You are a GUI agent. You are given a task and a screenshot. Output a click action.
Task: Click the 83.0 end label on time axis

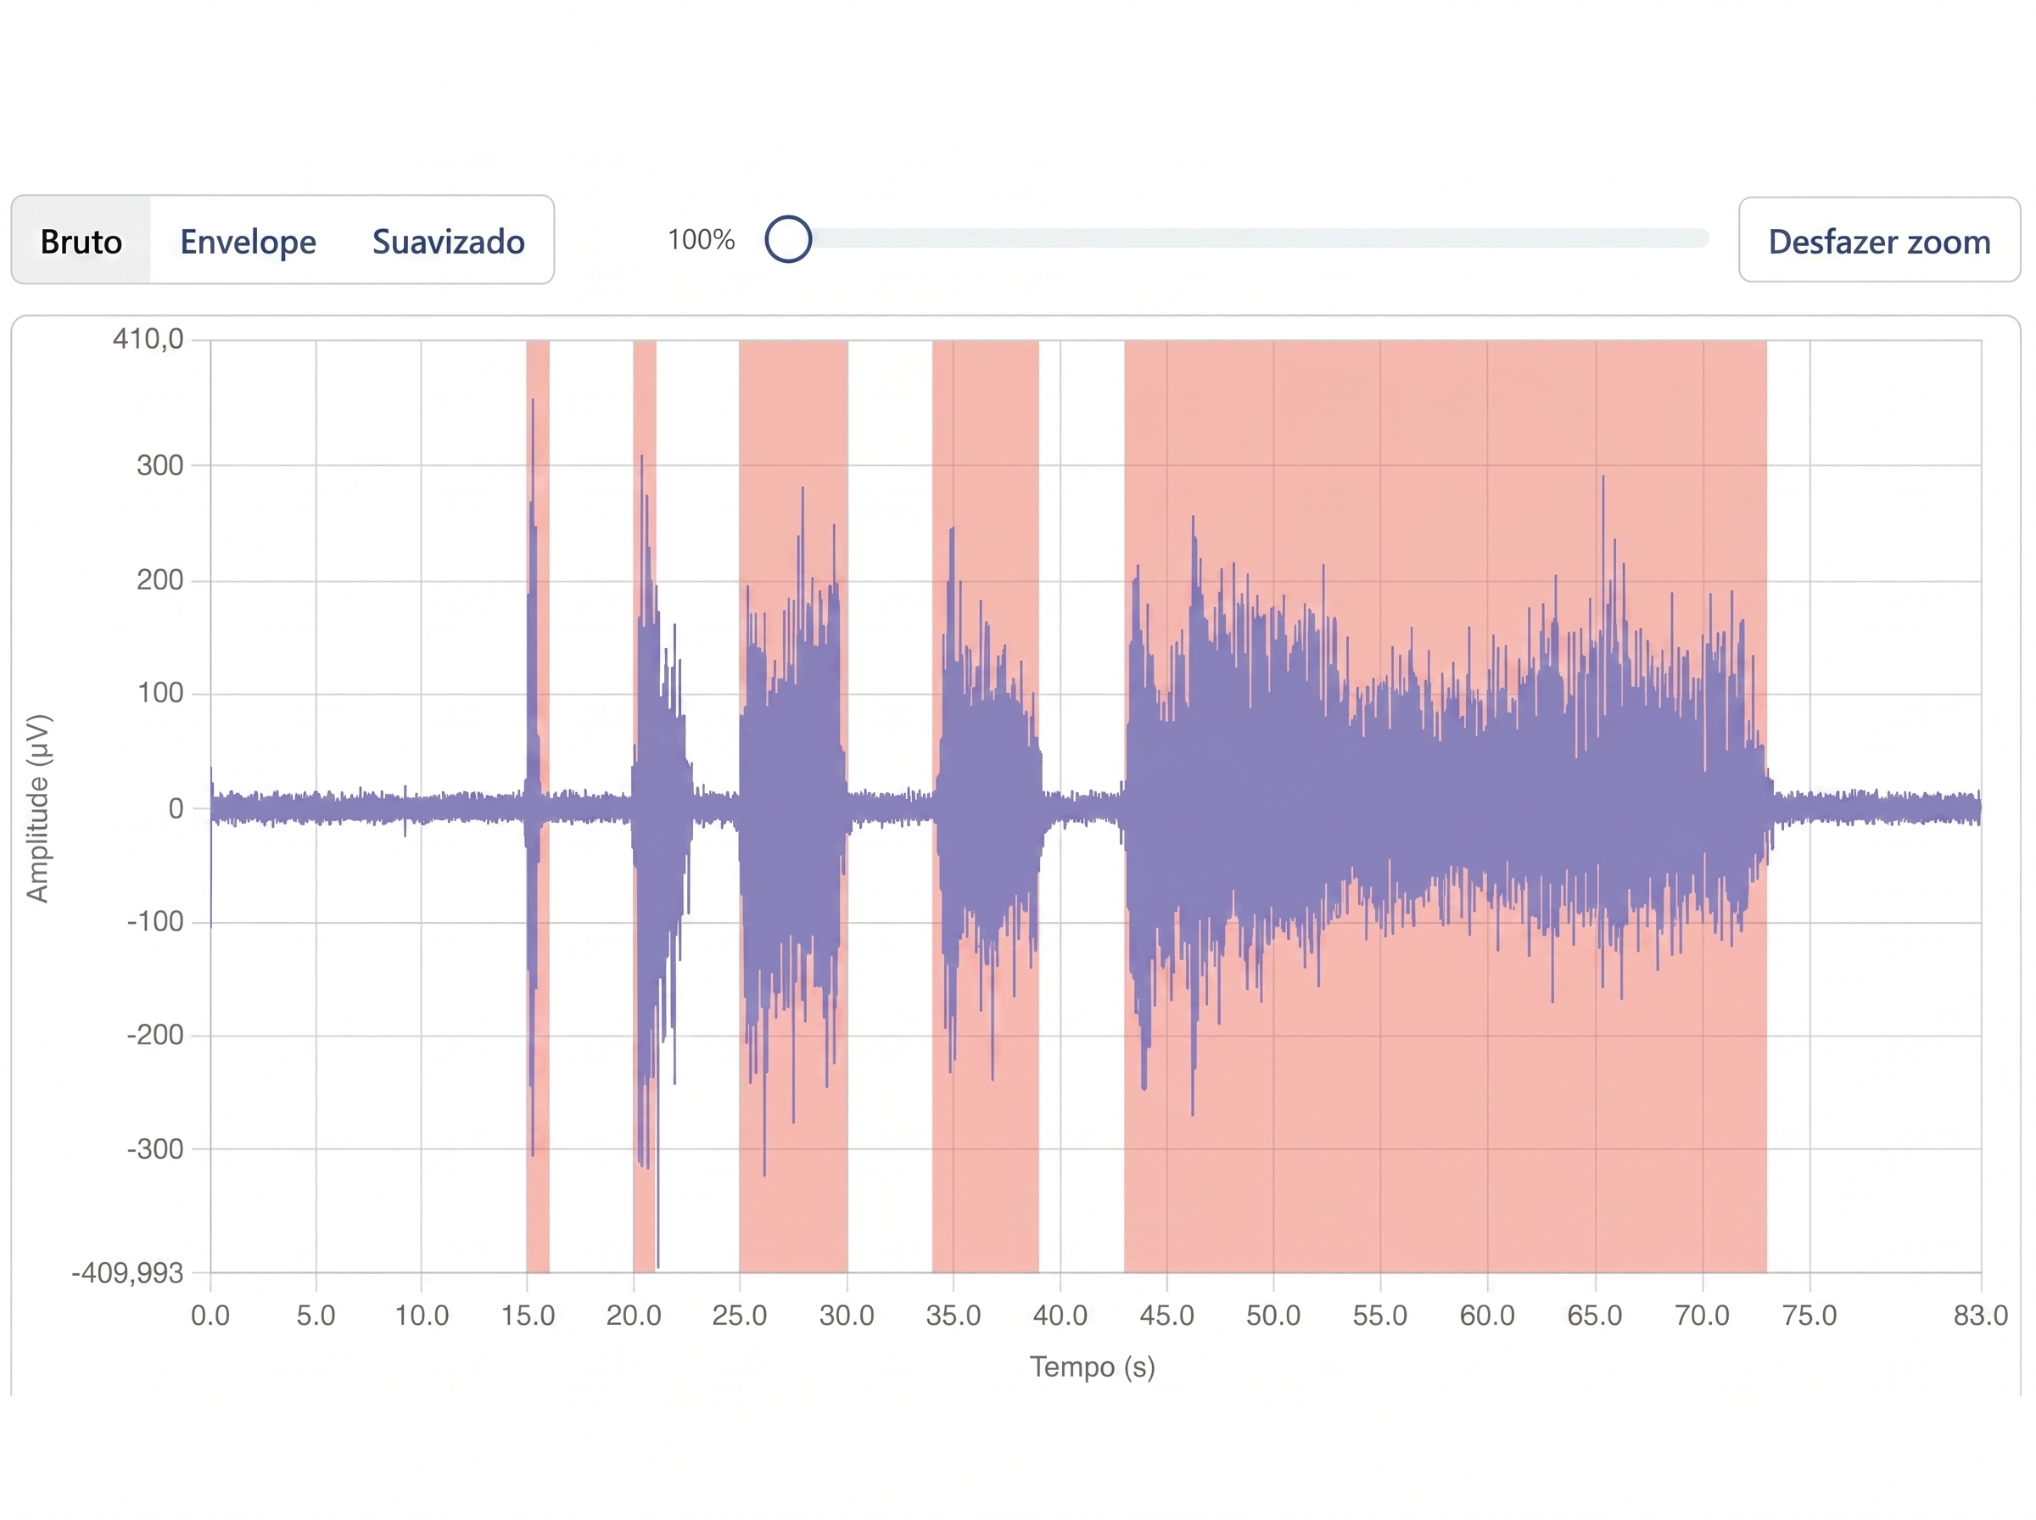(1979, 1316)
